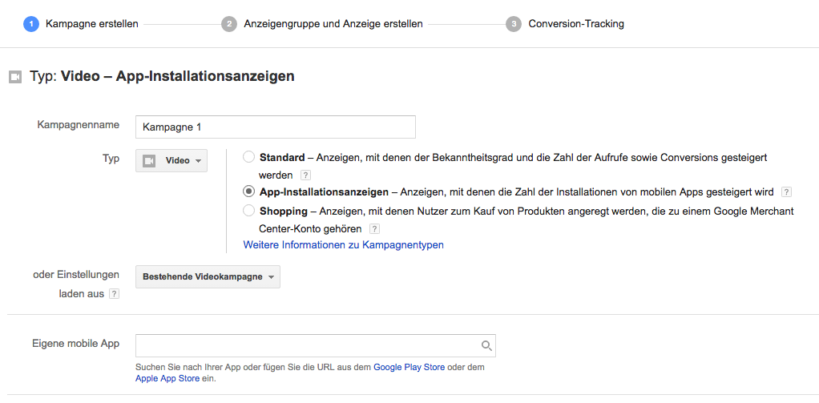Click the Kampagnenname input field
The height and width of the screenshot is (403, 819).
click(275, 127)
